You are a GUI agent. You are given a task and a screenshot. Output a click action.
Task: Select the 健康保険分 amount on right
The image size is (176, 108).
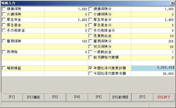click(x=153, y=9)
